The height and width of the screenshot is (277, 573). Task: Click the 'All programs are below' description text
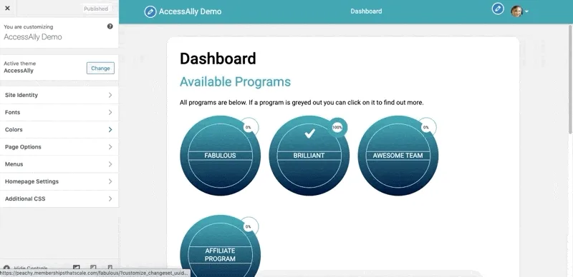(302, 103)
